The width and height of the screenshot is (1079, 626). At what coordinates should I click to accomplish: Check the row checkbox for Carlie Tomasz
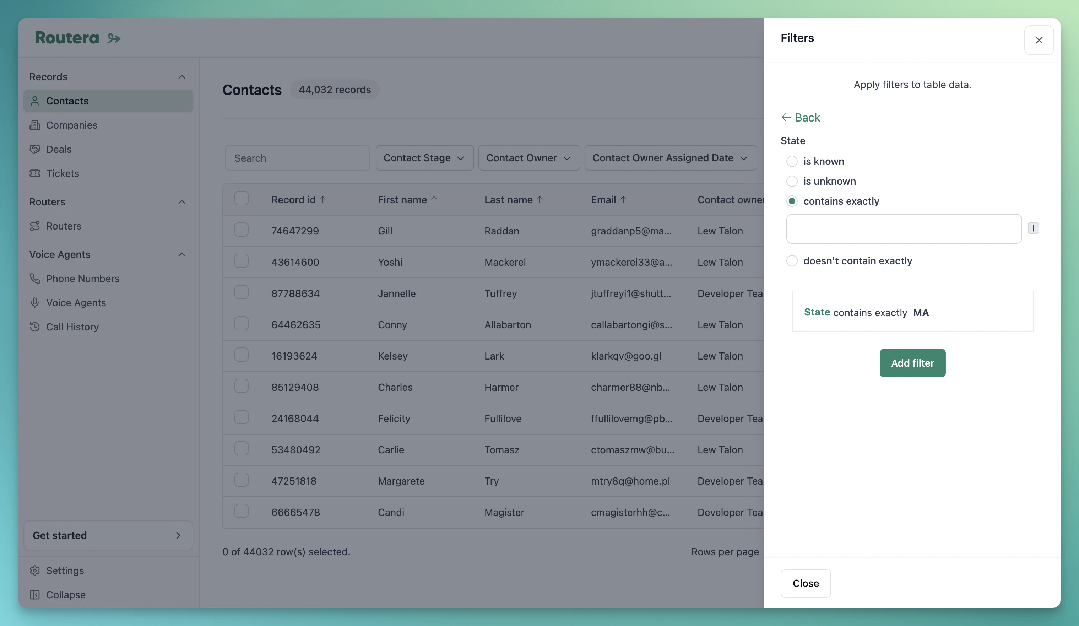[242, 449]
